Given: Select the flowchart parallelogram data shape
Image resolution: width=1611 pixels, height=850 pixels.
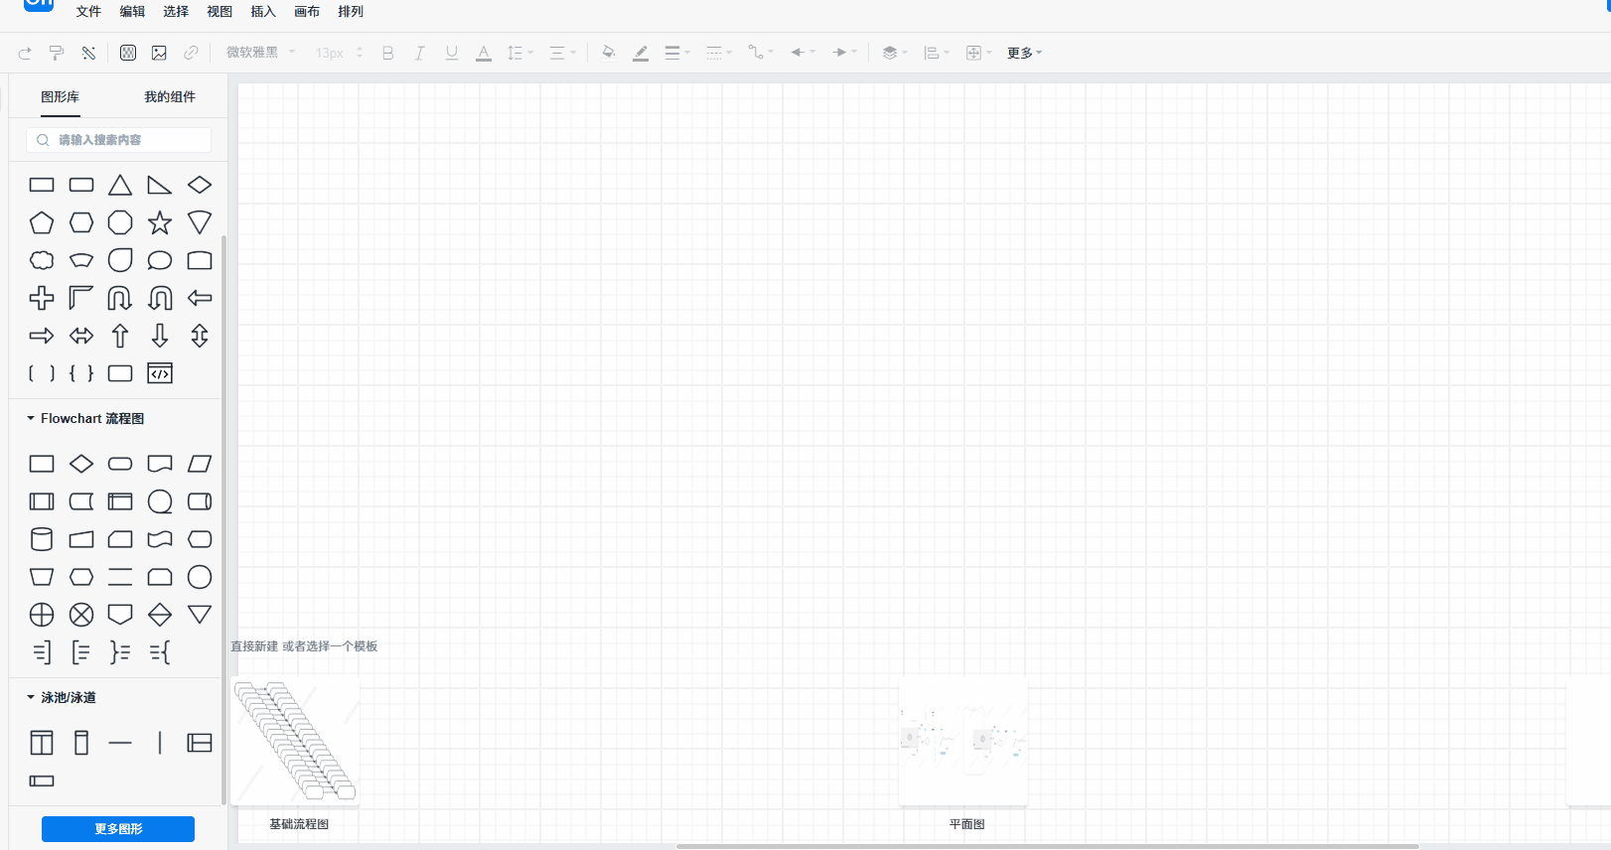Looking at the screenshot, I should point(200,464).
